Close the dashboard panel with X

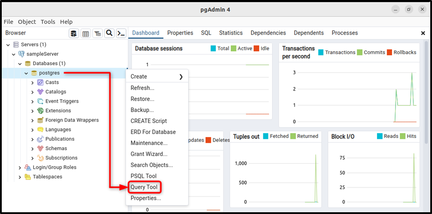pyautogui.click(x=423, y=33)
